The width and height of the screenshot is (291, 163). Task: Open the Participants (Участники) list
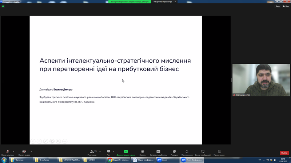click(92, 152)
